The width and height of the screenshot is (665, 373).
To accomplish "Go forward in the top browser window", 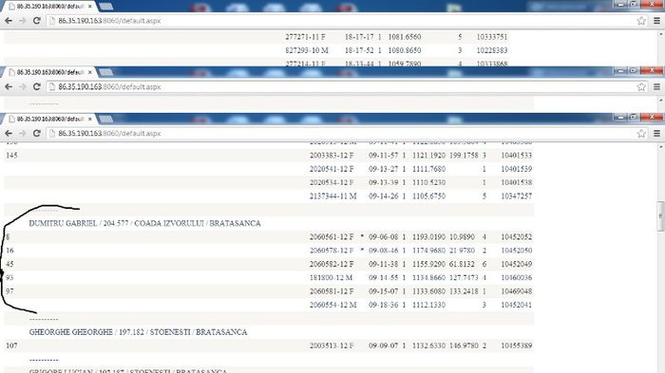I will pyautogui.click(x=22, y=21).
